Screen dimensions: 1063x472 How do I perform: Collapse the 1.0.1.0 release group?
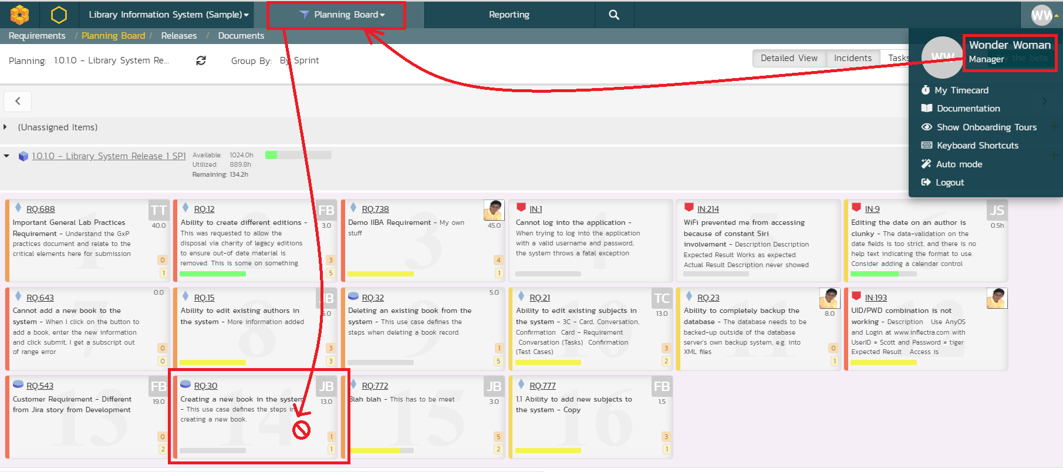click(x=6, y=156)
